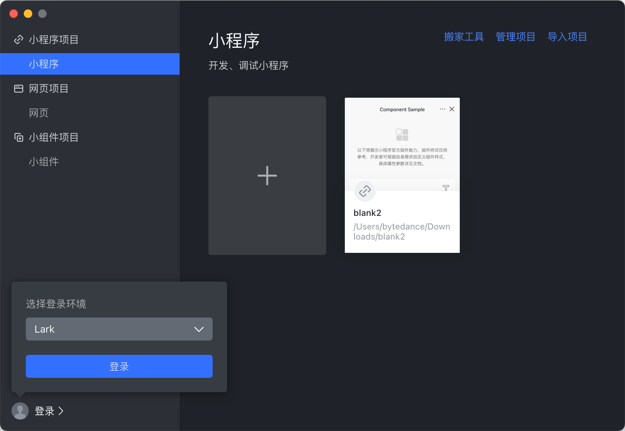Viewport: 625px width, 431px height.
Task: Click the round link badge on blank2 card
Action: point(365,191)
